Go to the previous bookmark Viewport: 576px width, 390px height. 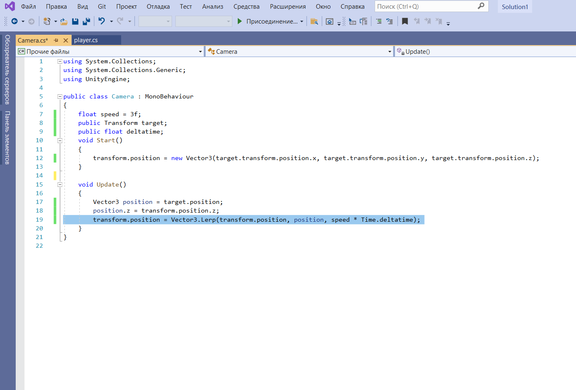point(417,21)
